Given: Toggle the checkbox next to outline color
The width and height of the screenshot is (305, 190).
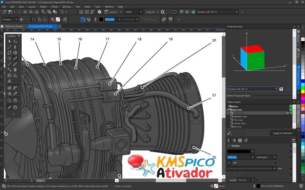Looking at the screenshot, I should click(291, 151).
